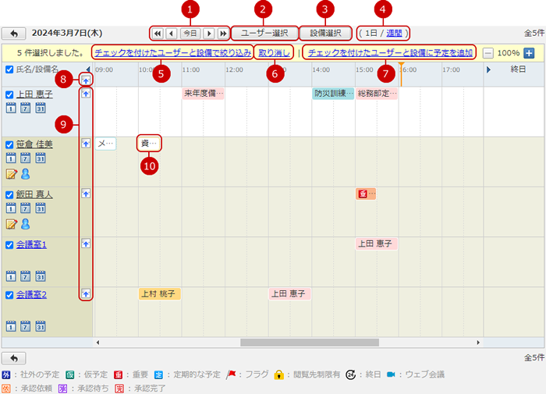Zoom in with the plus button beside 100%
Image resolution: width=546 pixels, height=394 pixels.
(529, 53)
